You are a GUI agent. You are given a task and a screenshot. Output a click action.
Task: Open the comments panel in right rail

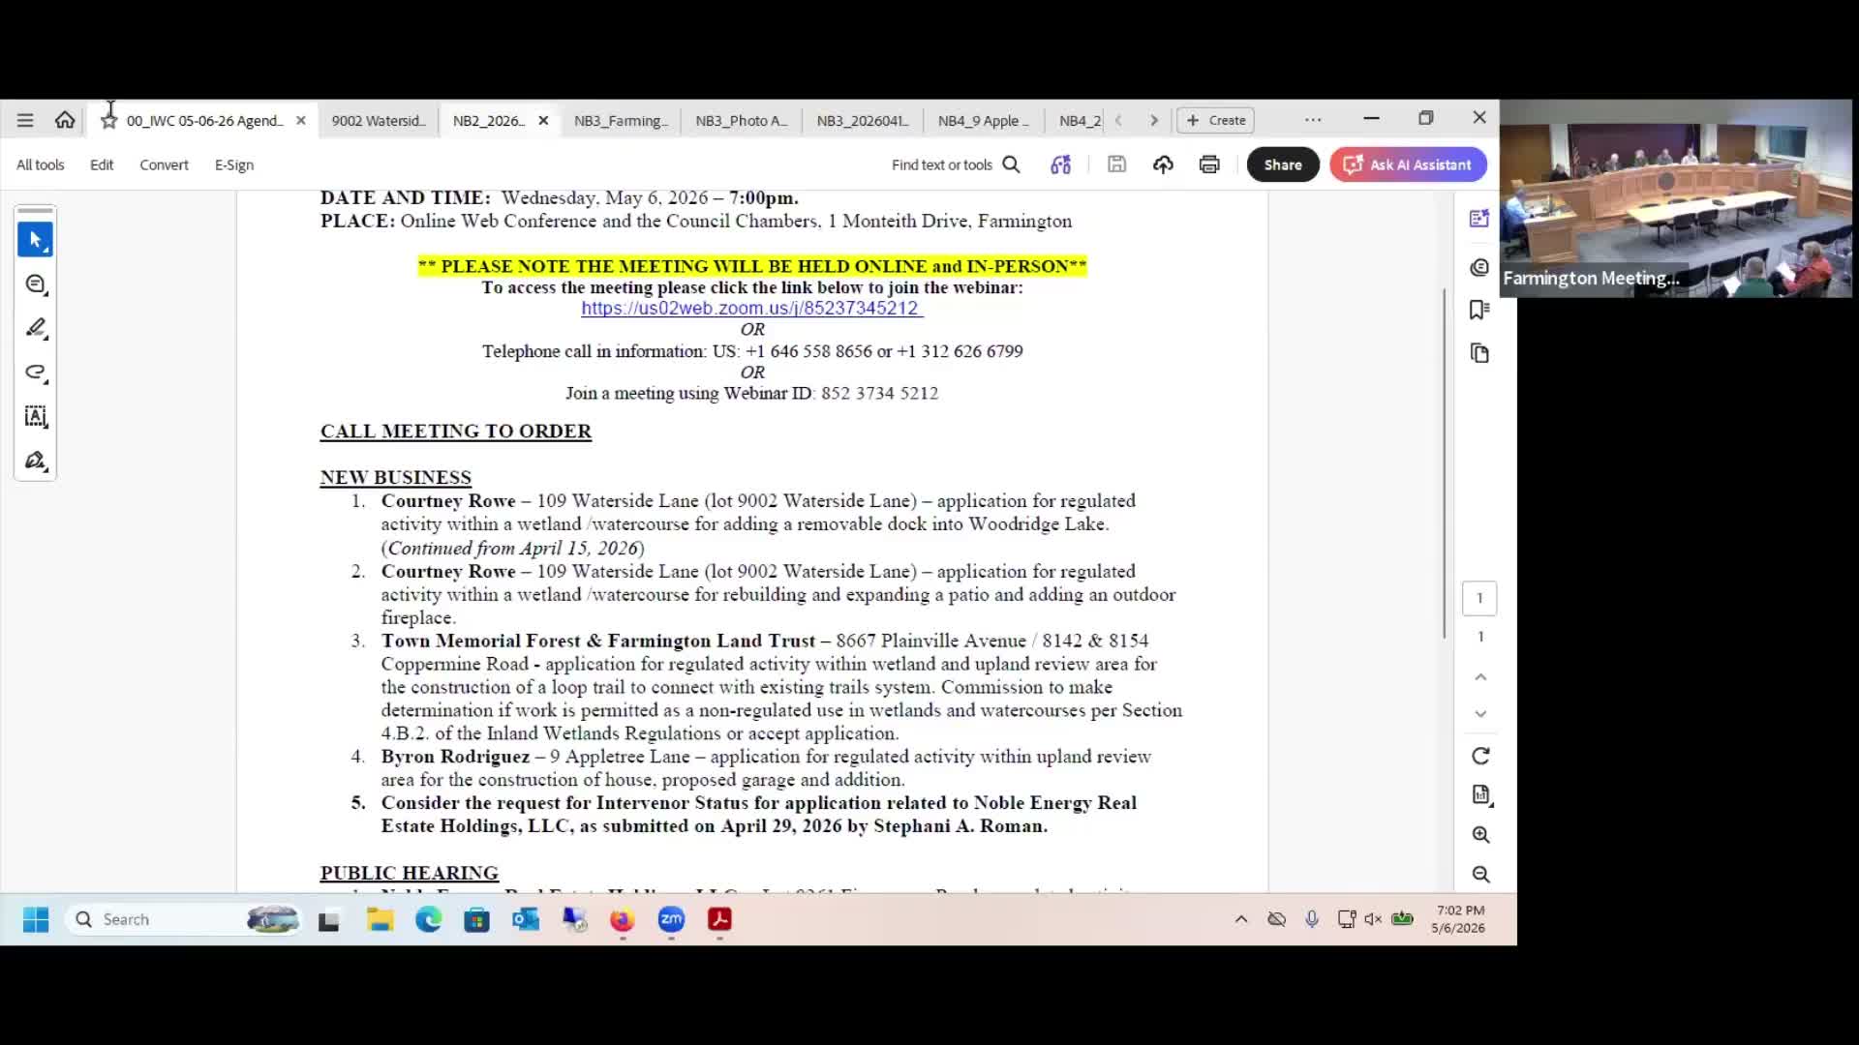1479,267
